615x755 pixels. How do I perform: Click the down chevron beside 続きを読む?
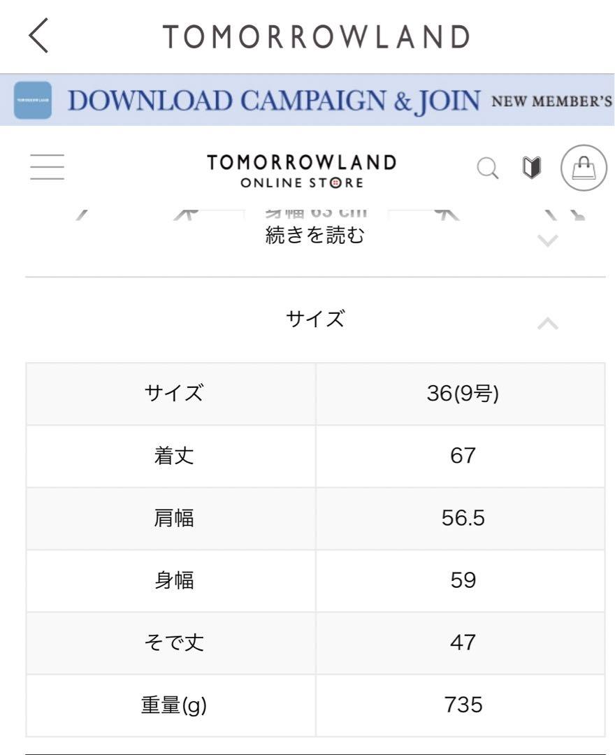coord(548,240)
